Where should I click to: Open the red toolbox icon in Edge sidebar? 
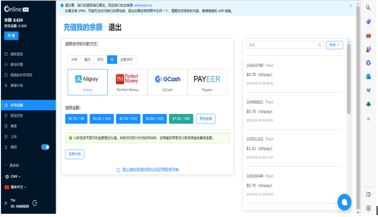tap(368, 35)
